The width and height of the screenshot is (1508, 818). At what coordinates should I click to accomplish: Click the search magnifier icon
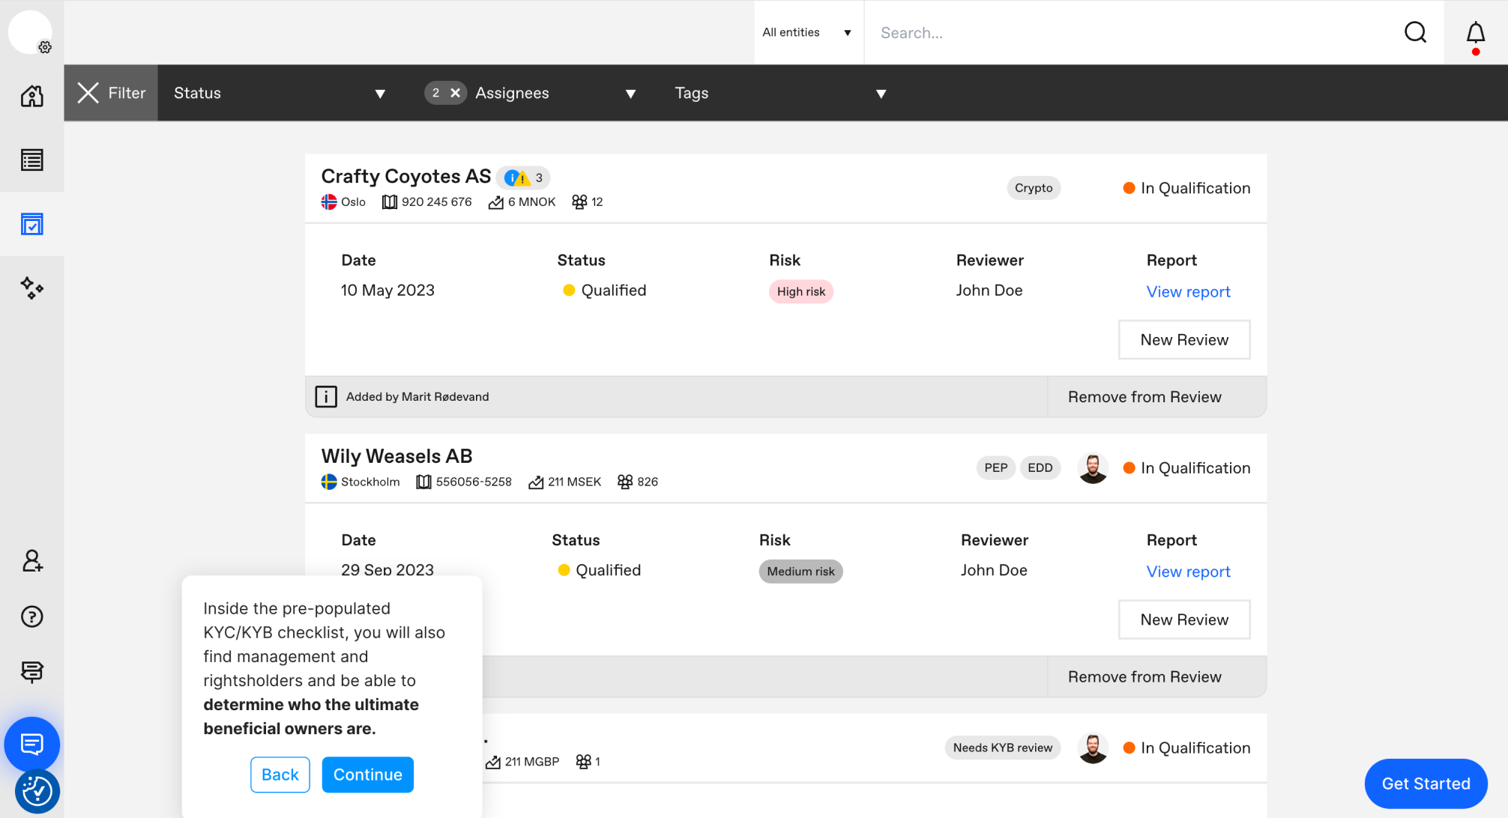click(1415, 32)
